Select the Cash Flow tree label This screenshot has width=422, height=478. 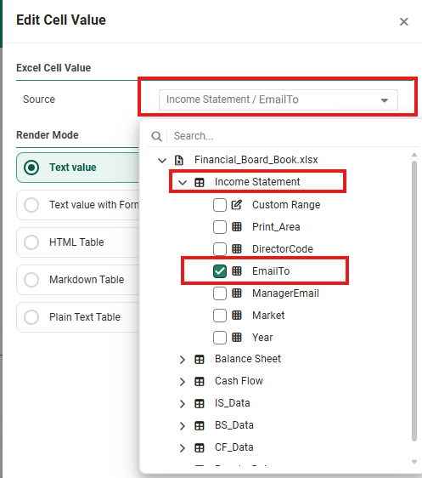point(239,381)
